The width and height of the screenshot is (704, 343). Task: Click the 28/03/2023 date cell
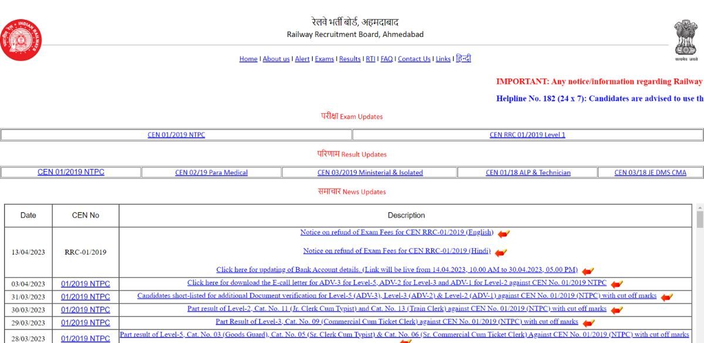[x=28, y=337]
